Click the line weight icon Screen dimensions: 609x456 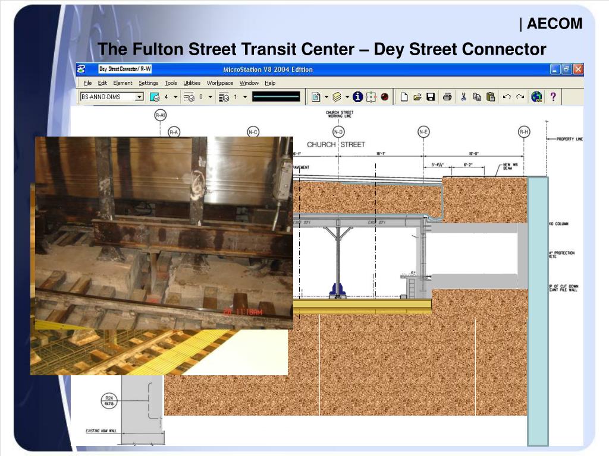tap(224, 97)
